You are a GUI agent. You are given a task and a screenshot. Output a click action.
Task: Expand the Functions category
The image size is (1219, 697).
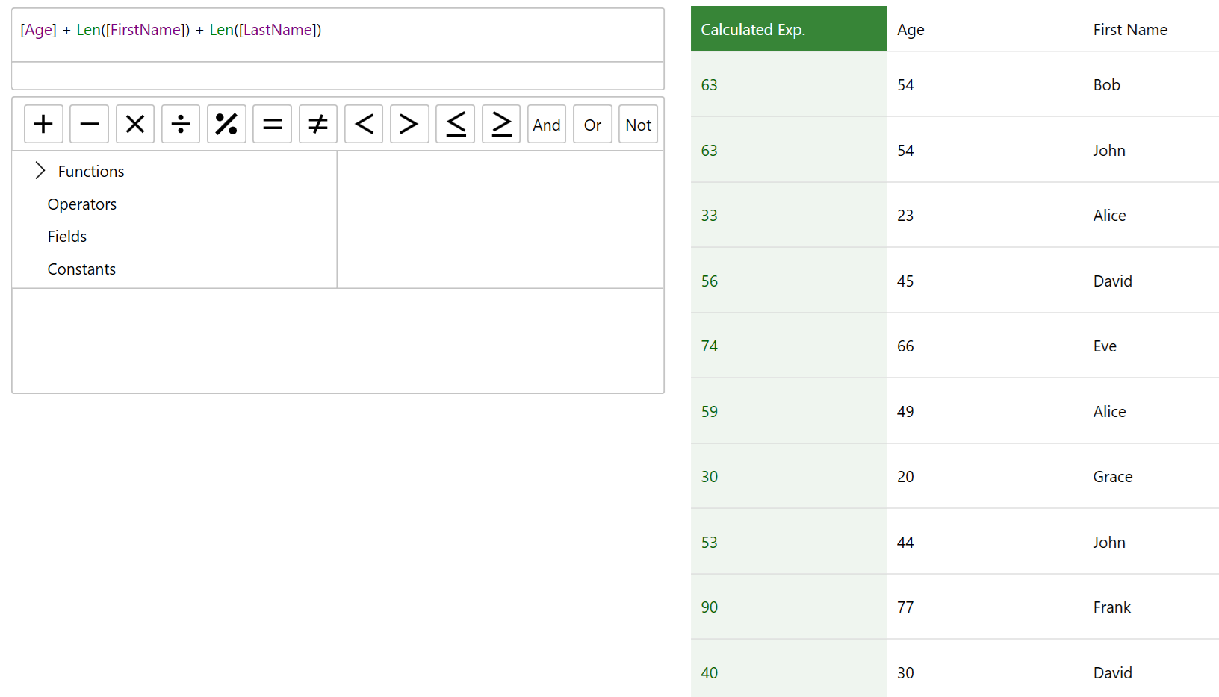(x=90, y=171)
